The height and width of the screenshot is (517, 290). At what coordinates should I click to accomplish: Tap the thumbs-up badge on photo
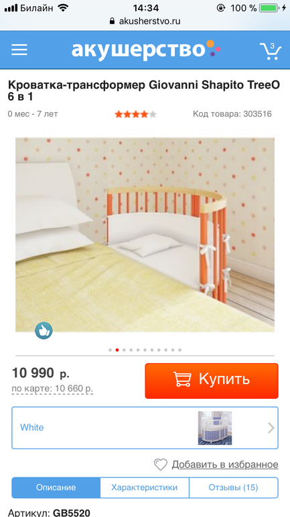44,330
